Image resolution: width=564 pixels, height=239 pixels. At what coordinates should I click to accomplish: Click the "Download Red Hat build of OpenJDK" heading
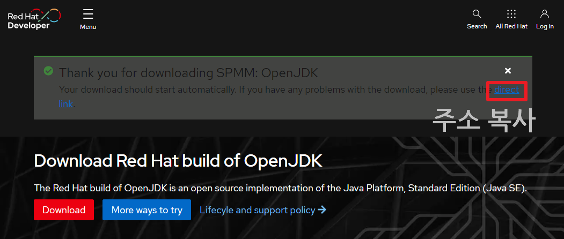click(178, 161)
